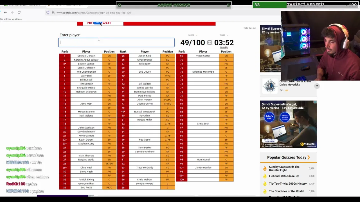Click the Give Up link

pos(224,47)
